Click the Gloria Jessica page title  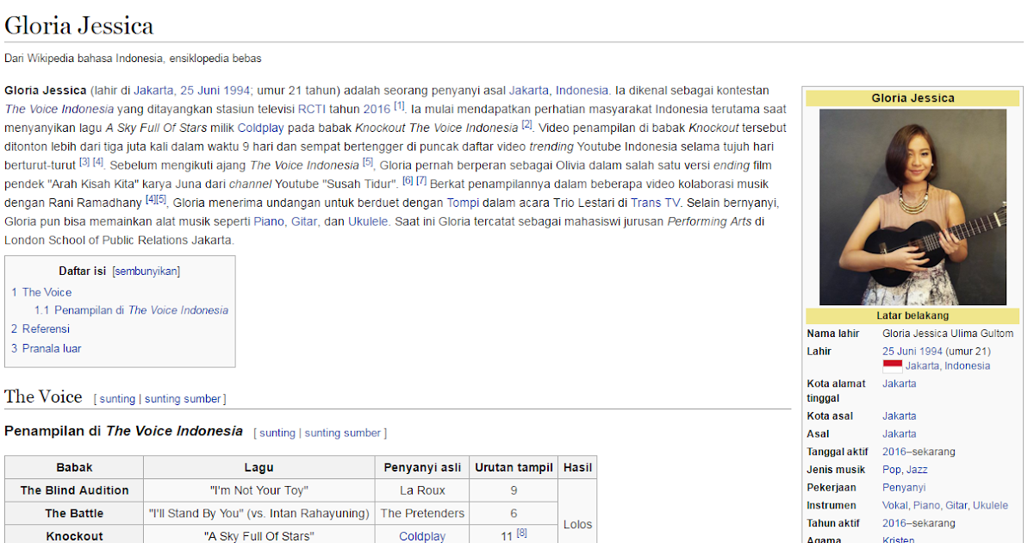tap(79, 25)
